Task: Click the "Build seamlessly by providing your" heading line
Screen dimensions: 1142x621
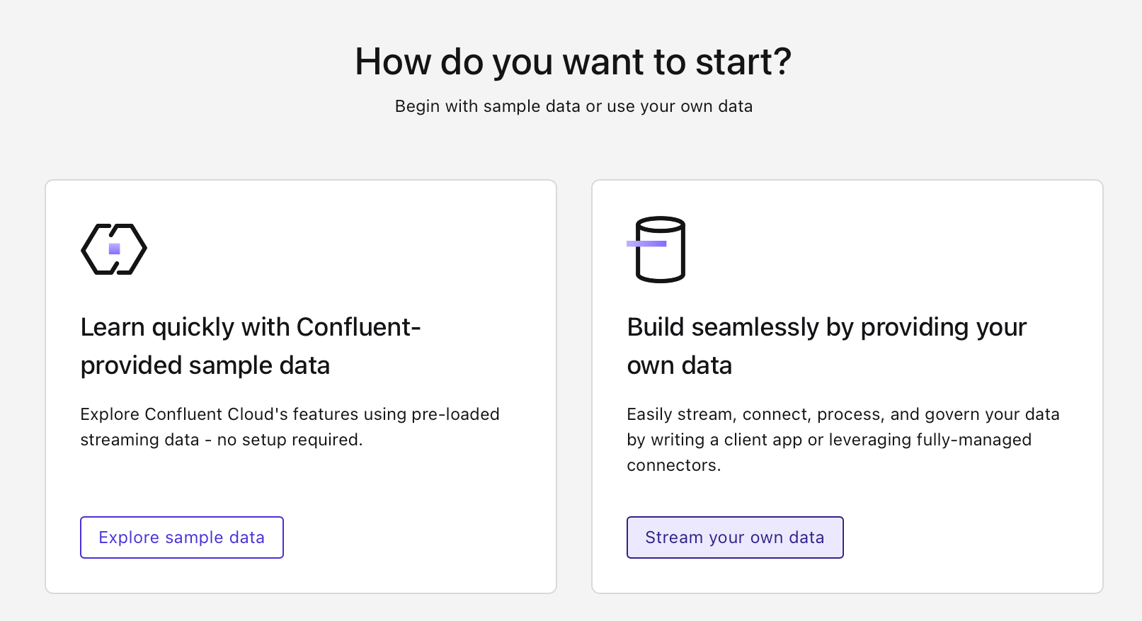Action: point(826,327)
